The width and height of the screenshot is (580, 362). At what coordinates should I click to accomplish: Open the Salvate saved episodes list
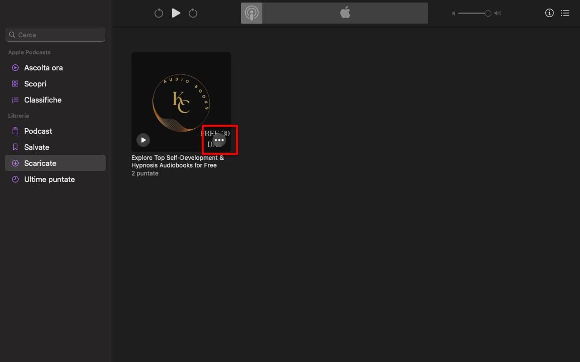(36, 147)
